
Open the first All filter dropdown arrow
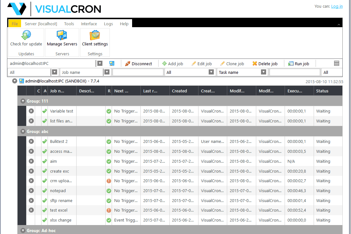pyautogui.click(x=54, y=72)
